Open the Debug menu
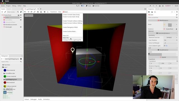 [x=14, y=6]
